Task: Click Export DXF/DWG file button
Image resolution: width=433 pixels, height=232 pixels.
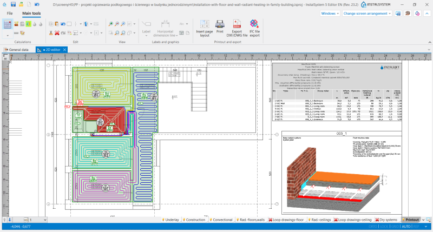Action: pos(237,28)
